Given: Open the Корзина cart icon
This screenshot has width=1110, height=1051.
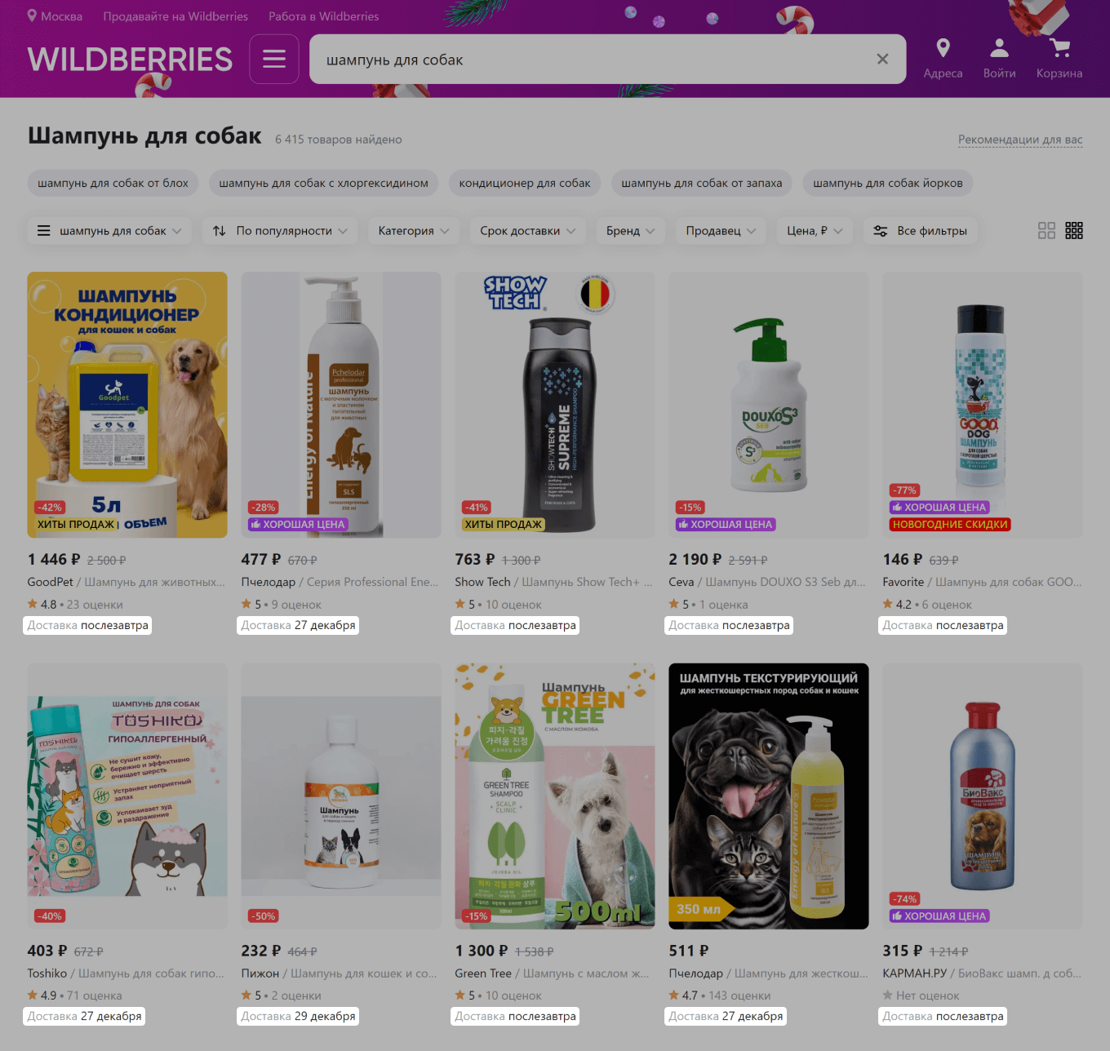Looking at the screenshot, I should click(x=1059, y=48).
